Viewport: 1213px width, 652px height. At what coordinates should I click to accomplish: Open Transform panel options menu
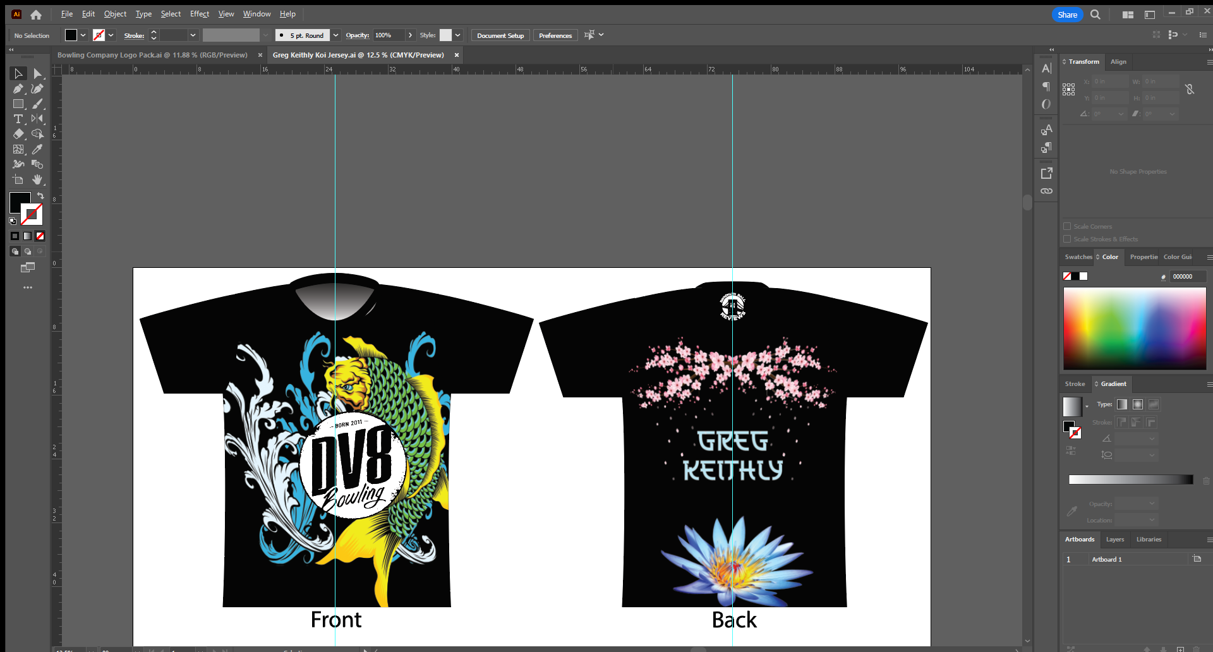(1209, 62)
